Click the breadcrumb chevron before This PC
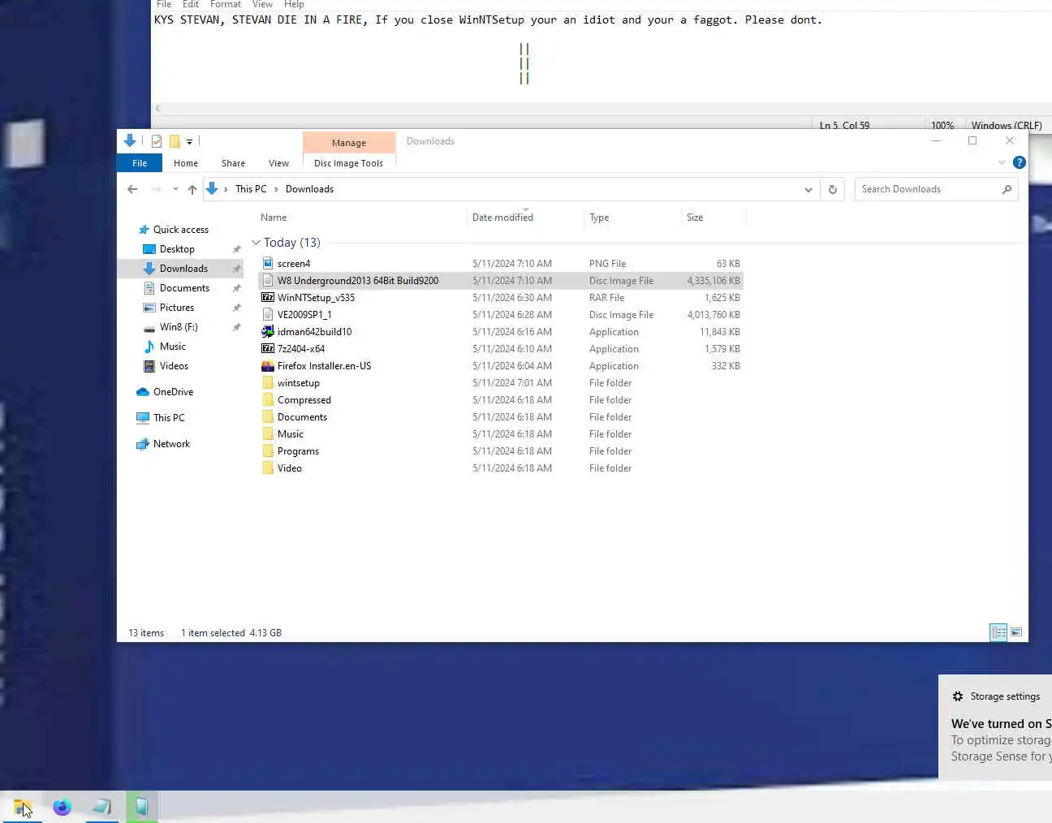Viewport: 1052px width, 823px height. click(x=226, y=189)
